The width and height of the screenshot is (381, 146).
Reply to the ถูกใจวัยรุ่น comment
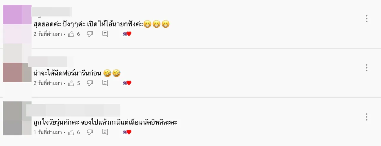tap(105, 132)
